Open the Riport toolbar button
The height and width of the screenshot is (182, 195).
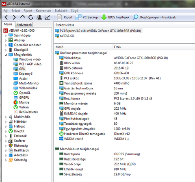click(x=65, y=17)
